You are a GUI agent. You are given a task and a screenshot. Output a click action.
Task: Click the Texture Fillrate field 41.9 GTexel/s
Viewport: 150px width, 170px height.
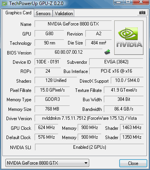tap(124, 90)
